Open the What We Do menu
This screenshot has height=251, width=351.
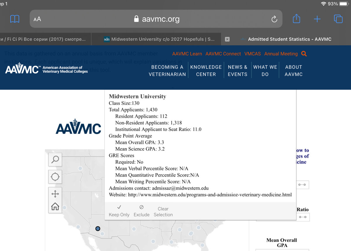coord(265,71)
